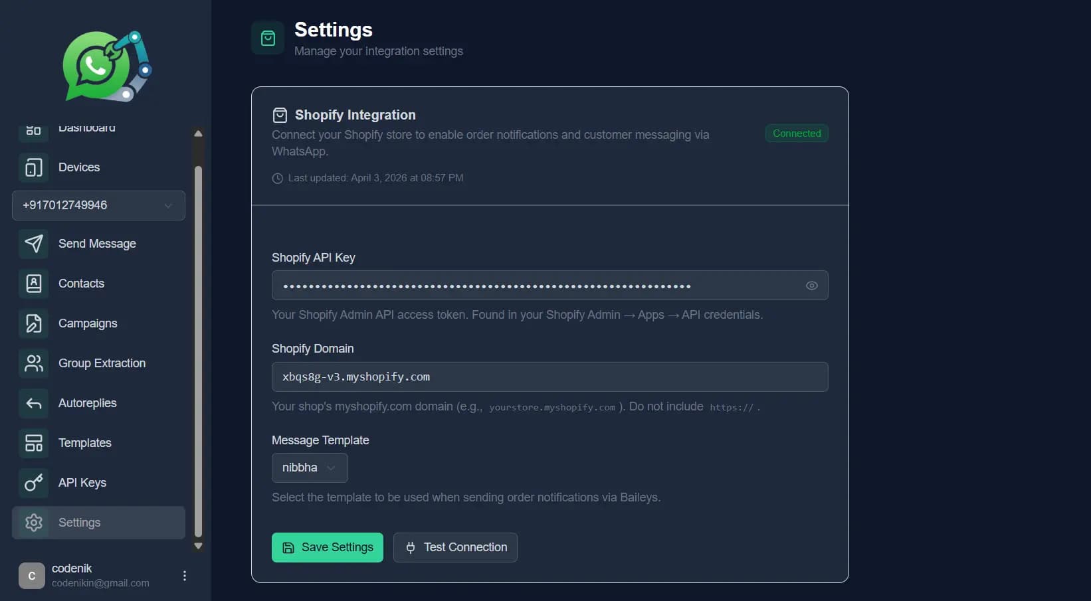Reveal the hidden Shopify API Key
1091x601 pixels.
click(x=811, y=286)
